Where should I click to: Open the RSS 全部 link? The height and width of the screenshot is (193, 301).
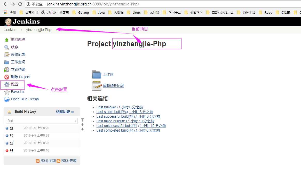point(48,160)
